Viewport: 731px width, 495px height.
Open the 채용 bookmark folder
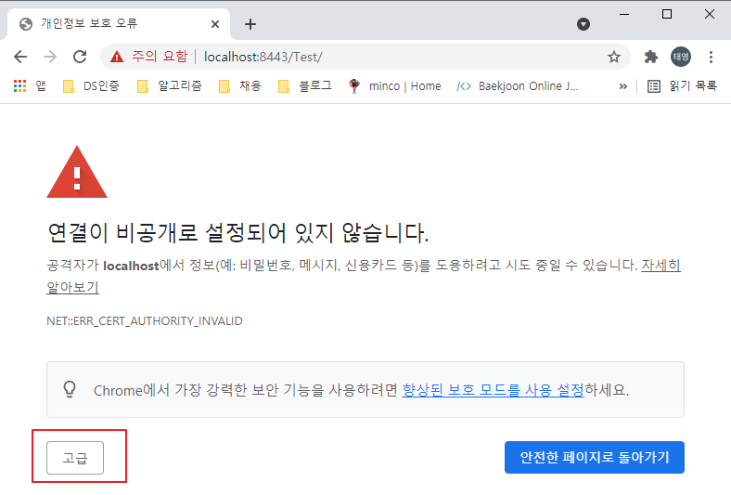(240, 85)
